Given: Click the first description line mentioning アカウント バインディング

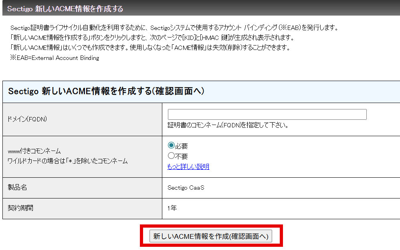Looking at the screenshot, I should pos(174,28).
